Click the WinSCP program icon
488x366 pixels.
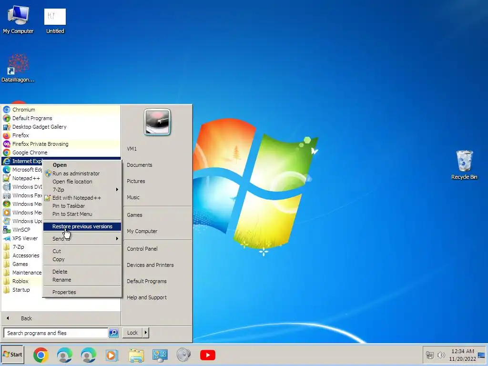coord(7,230)
